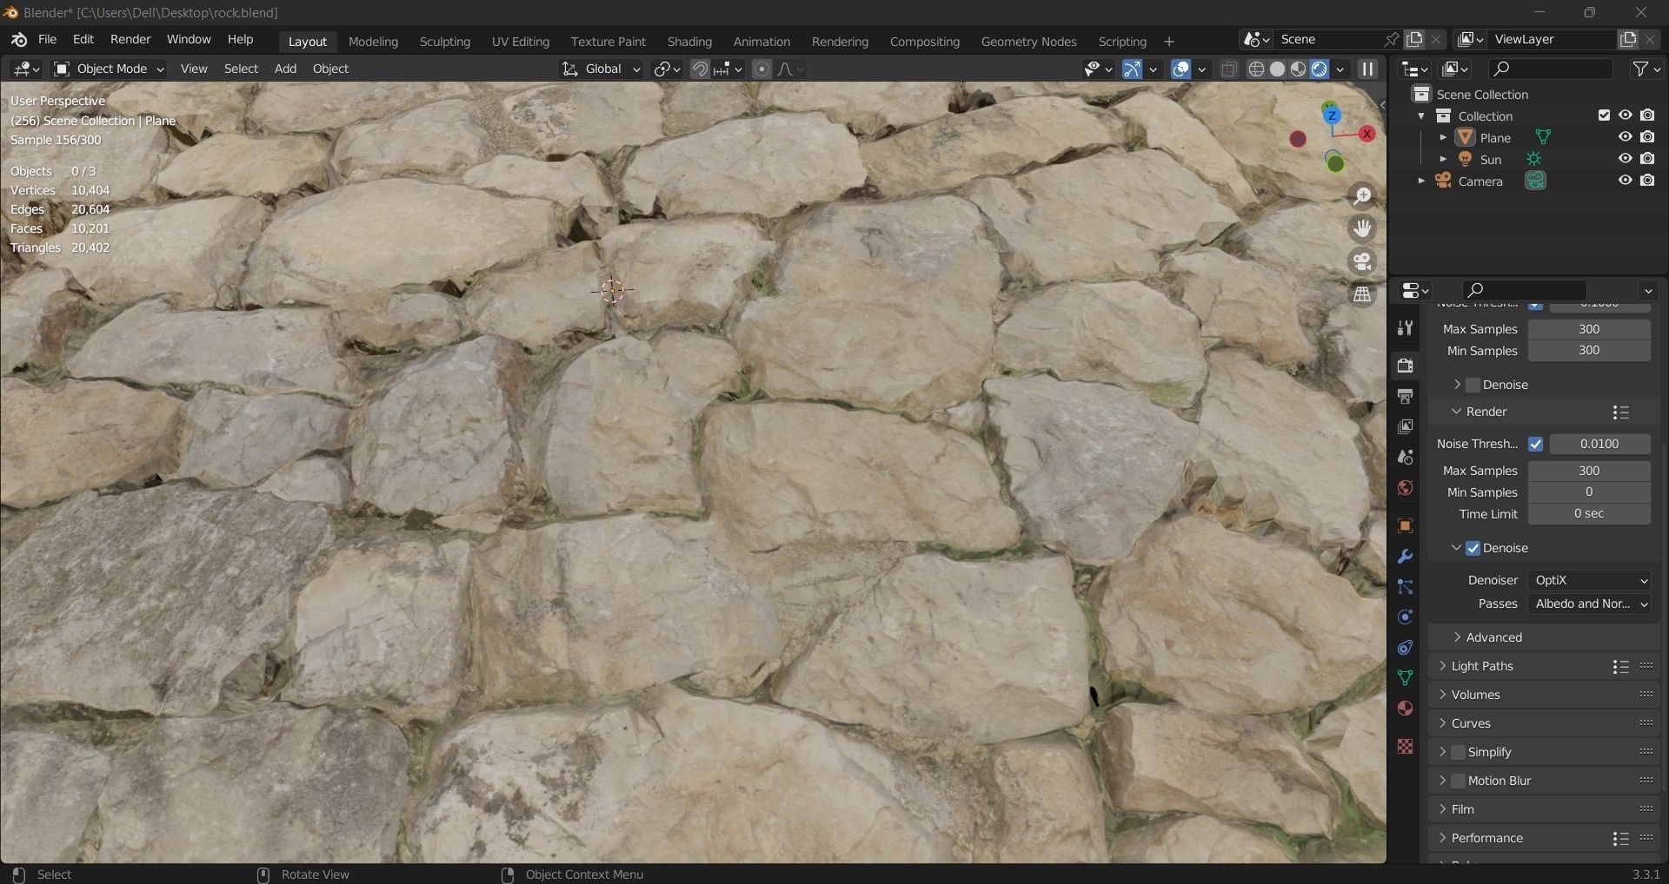Open the Physics Properties tab

(x=1405, y=617)
